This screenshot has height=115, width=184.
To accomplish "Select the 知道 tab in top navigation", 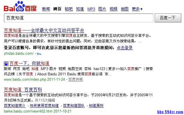I will click(80, 9).
